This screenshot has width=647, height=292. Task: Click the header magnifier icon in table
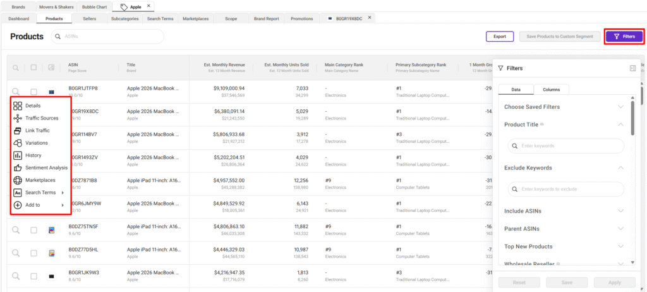pos(16,68)
